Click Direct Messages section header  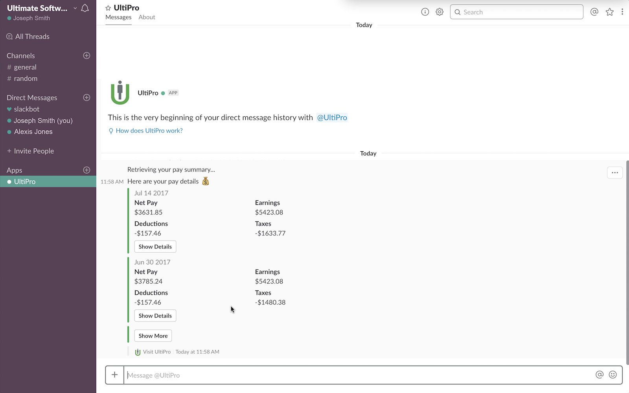pyautogui.click(x=32, y=98)
